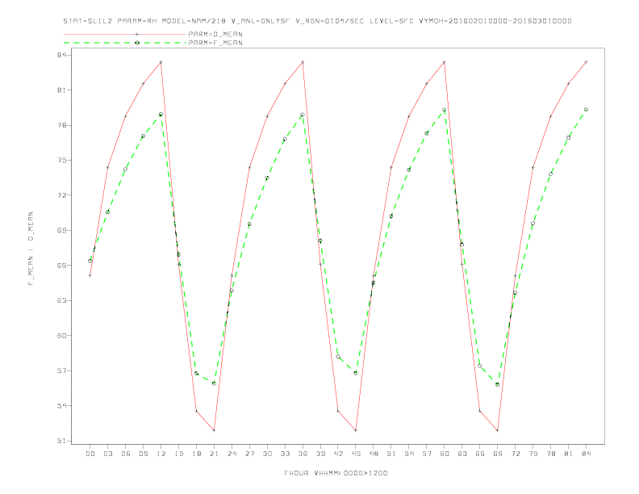This screenshot has height=494, width=639.
Task: Select red O_MEAN peak point at hour 36
Action: pyautogui.click(x=303, y=62)
